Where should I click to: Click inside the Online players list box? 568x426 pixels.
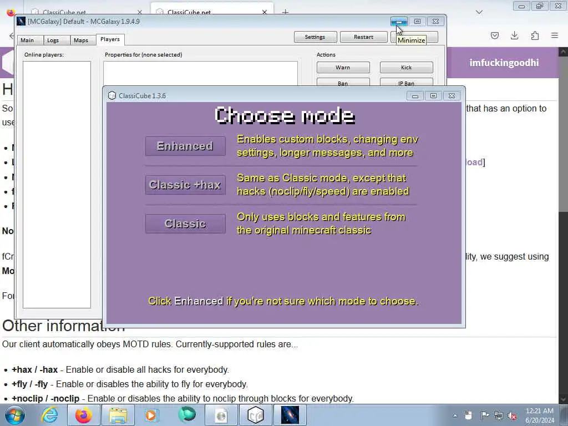[x=57, y=185]
